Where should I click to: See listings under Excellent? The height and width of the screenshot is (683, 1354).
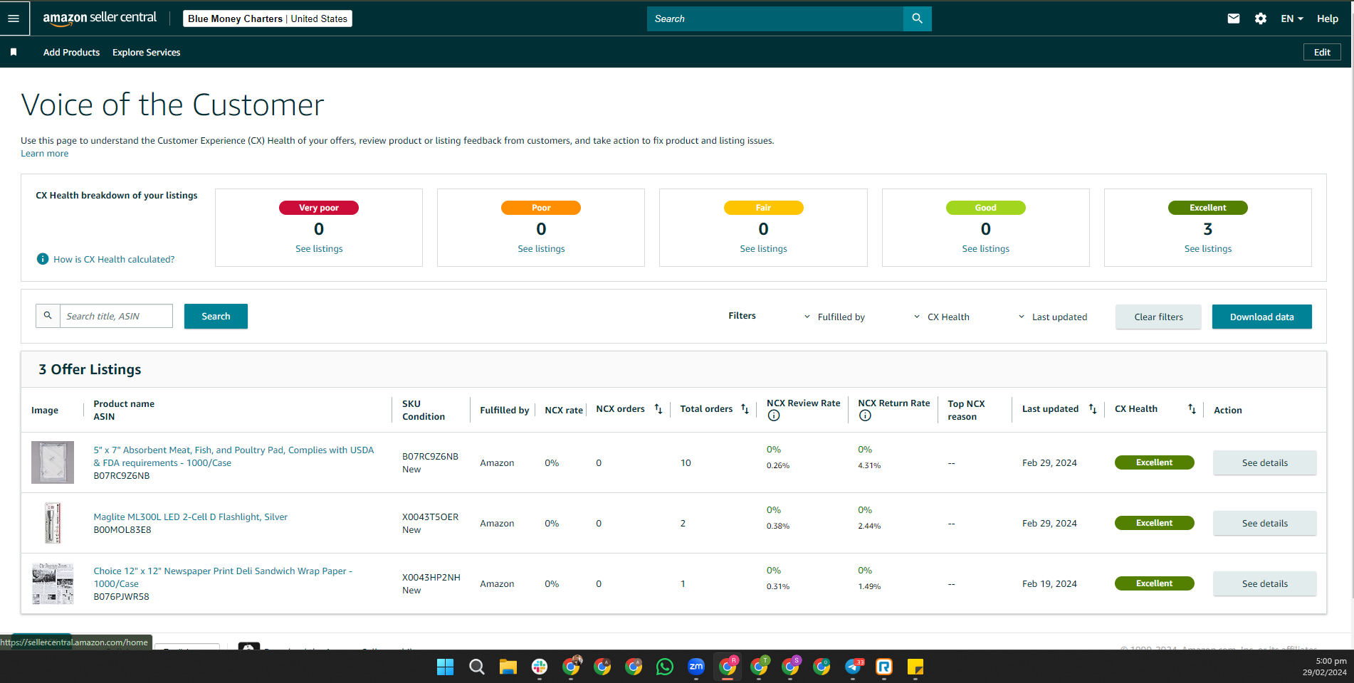point(1207,248)
